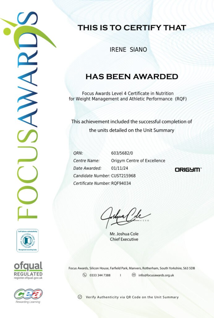Click the Ofqual Regulated logo
Image resolution: width=214 pixels, height=318 pixels.
click(x=28, y=271)
